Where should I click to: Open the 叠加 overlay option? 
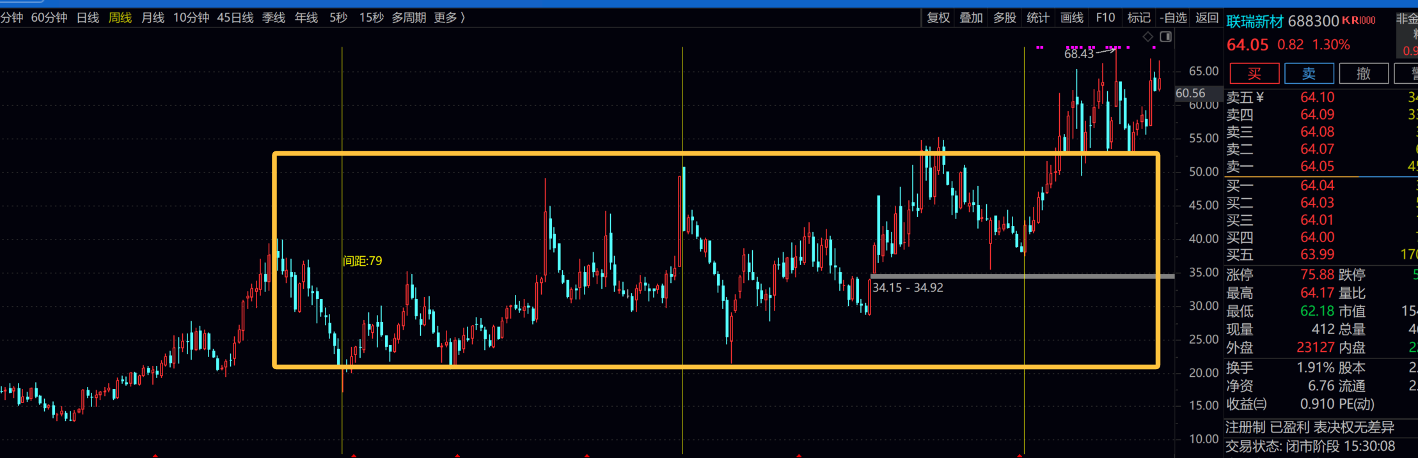coord(971,18)
